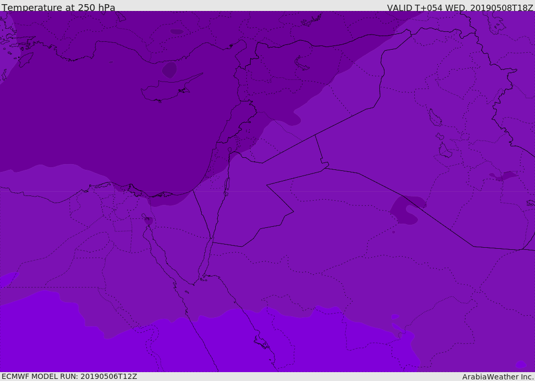Click the Red Sea islands near the bottom center
The width and height of the screenshot is (535, 381).
tap(261, 342)
